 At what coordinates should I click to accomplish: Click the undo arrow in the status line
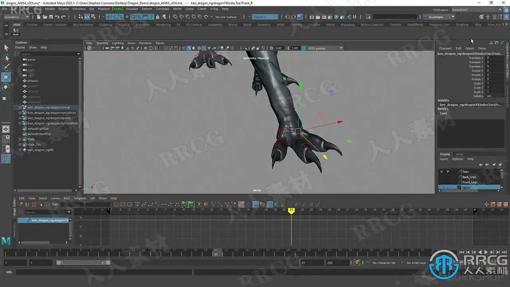click(x=57, y=17)
